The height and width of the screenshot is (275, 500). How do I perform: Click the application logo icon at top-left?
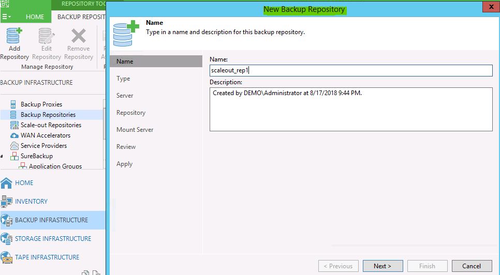(5, 4)
